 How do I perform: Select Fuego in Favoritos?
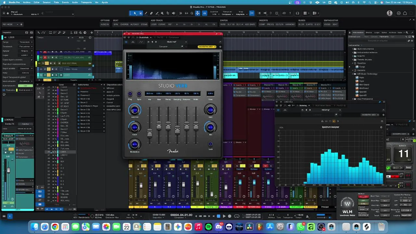click(362, 67)
